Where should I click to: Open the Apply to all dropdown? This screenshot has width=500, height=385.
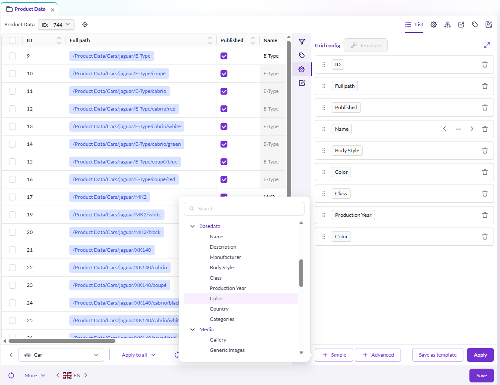point(138,355)
